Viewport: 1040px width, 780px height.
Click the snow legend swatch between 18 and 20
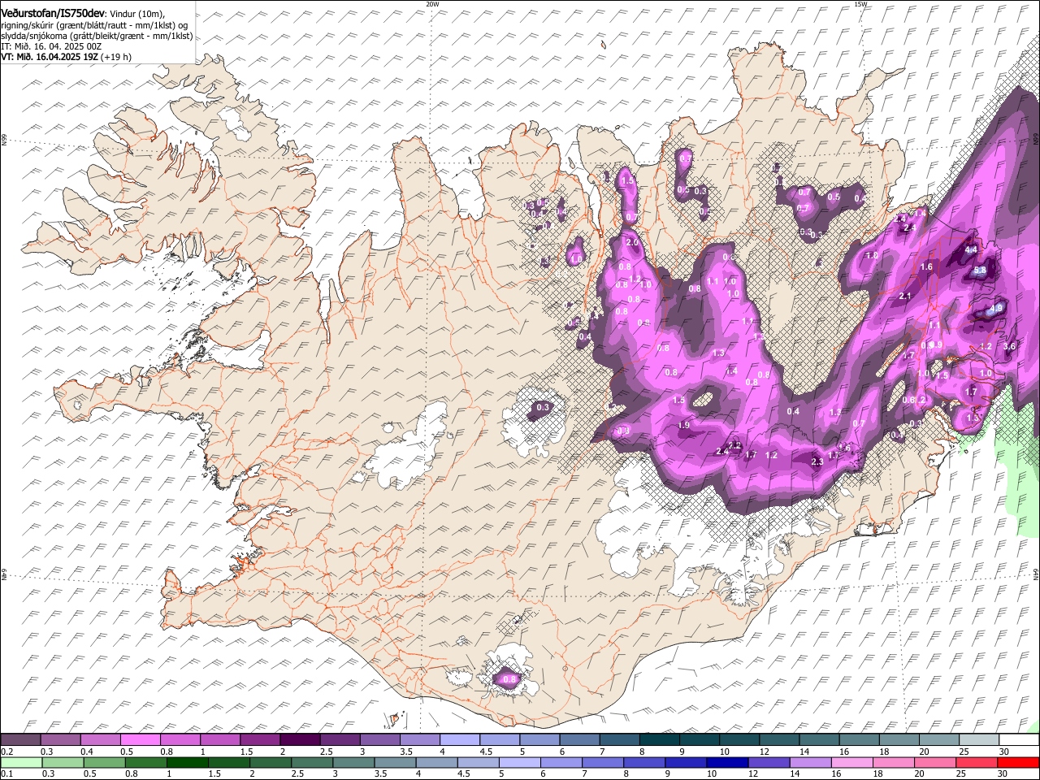coord(899,740)
